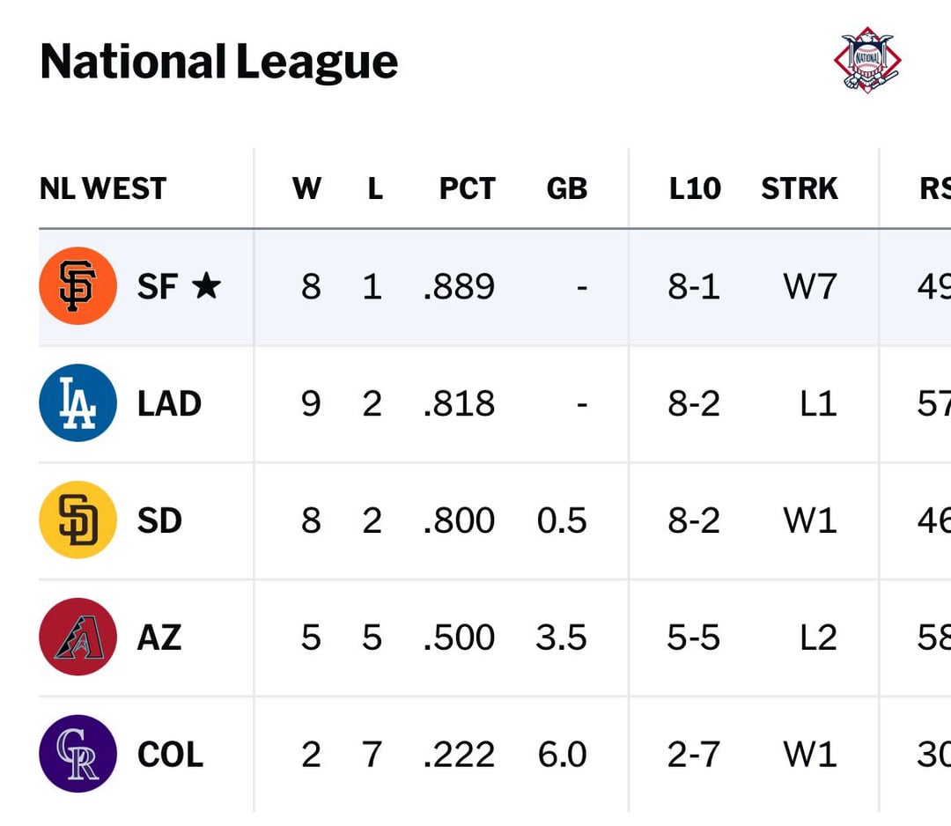This screenshot has height=826, width=951.
Task: Open the San Francisco Giants team logo
Action: point(77,286)
